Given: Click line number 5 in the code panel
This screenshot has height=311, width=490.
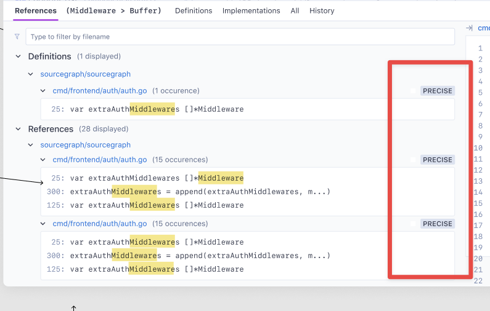Looking at the screenshot, I should [480, 93].
